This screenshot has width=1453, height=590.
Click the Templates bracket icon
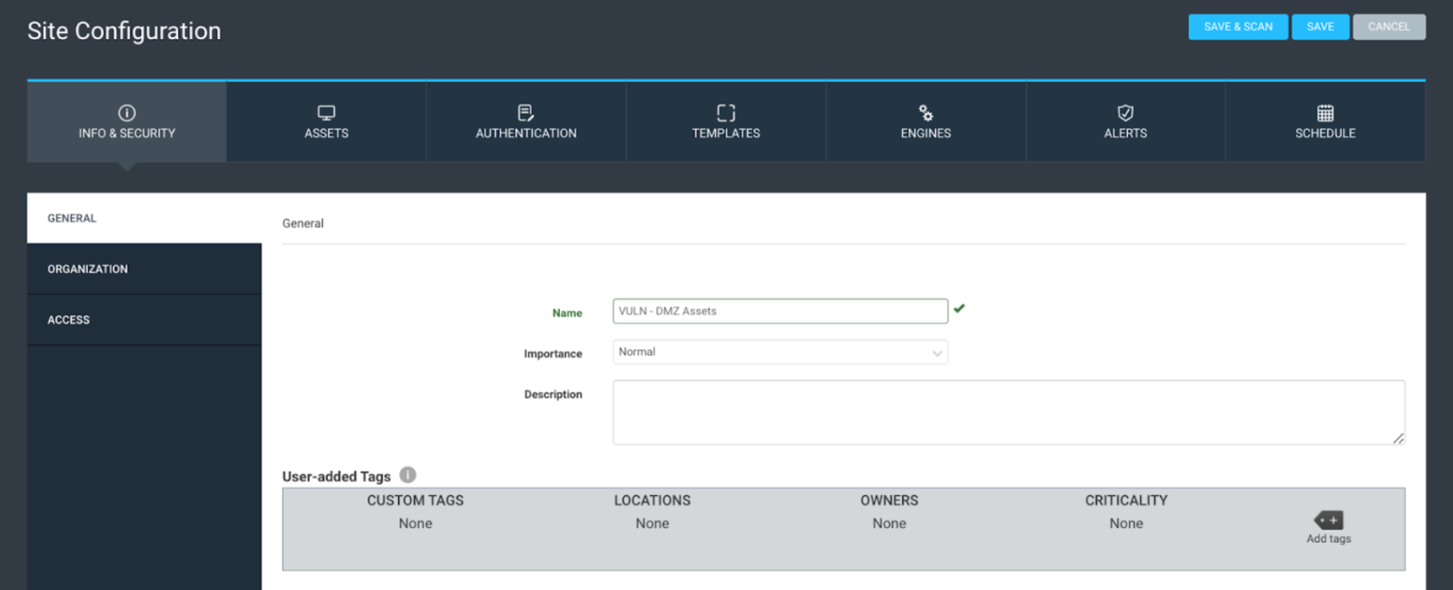726,113
